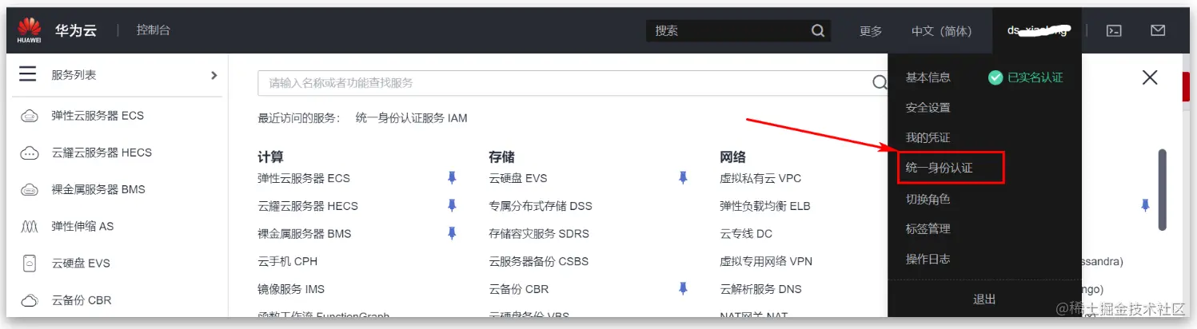
Task: Unpin 云硬盘 EVS in 存储 column
Action: 683,178
